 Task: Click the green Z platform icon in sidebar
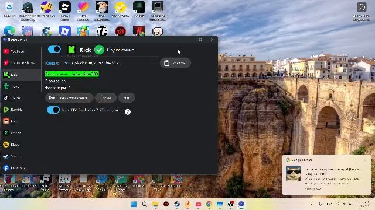tap(6, 133)
